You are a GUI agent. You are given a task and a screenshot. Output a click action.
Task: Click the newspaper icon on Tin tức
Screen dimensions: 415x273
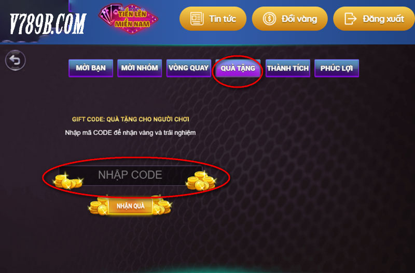click(x=197, y=19)
